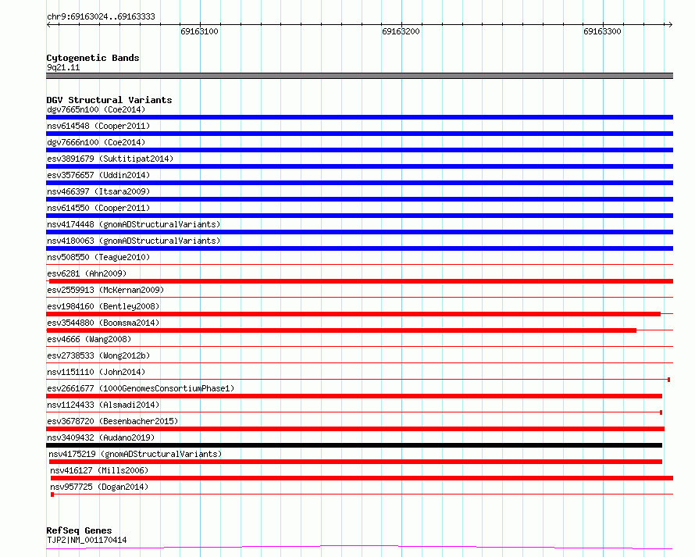Click the 69163300 ruler position label
695x557 pixels.
click(x=602, y=31)
